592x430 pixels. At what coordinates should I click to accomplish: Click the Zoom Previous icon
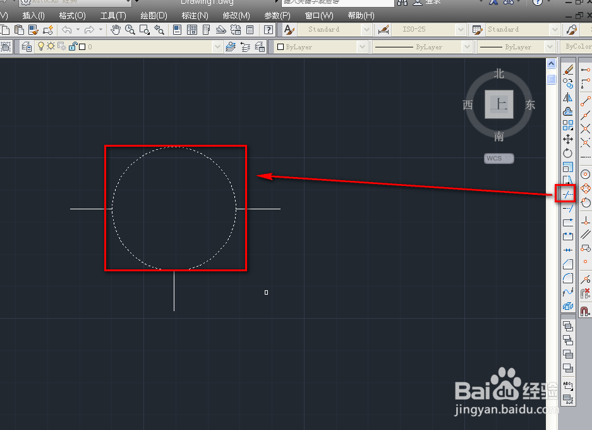click(159, 30)
